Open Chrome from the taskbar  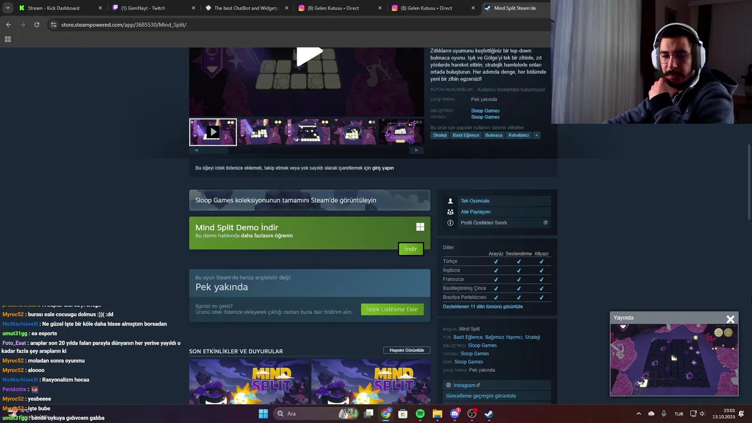(x=385, y=414)
